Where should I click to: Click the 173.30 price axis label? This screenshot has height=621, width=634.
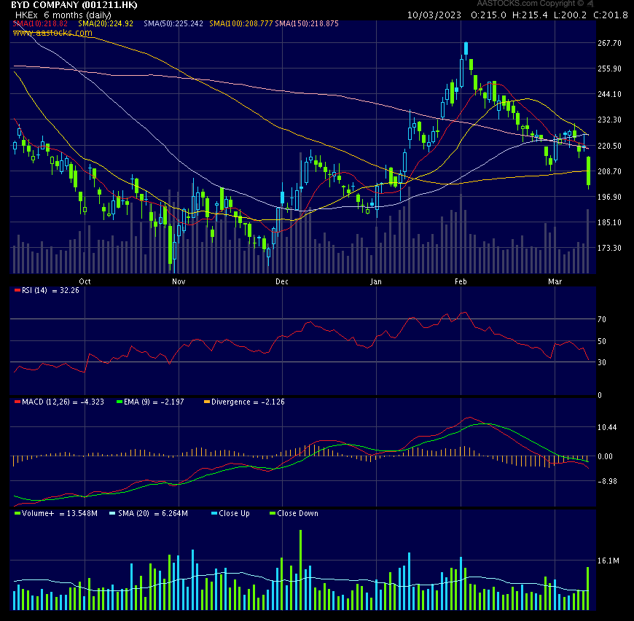pos(609,248)
